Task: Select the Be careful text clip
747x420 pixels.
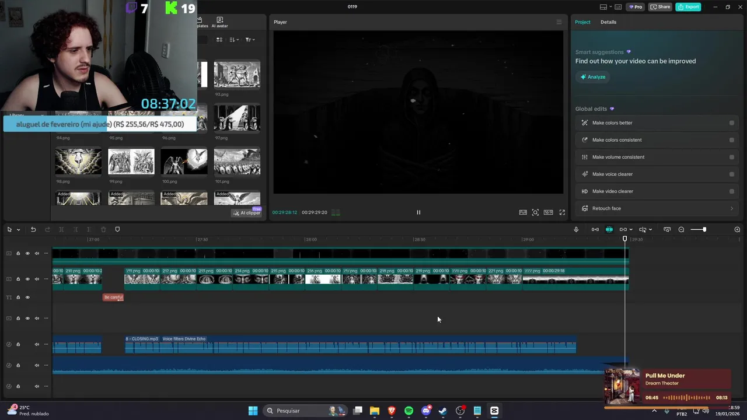Action: pos(113,297)
